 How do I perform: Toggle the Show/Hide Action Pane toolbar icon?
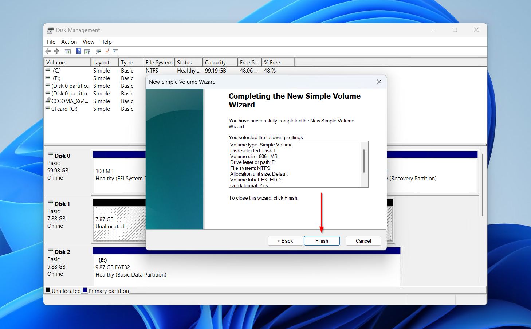tap(87, 51)
